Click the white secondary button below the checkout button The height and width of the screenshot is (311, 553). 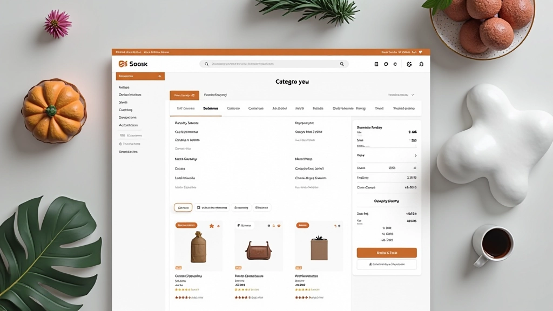point(386,264)
